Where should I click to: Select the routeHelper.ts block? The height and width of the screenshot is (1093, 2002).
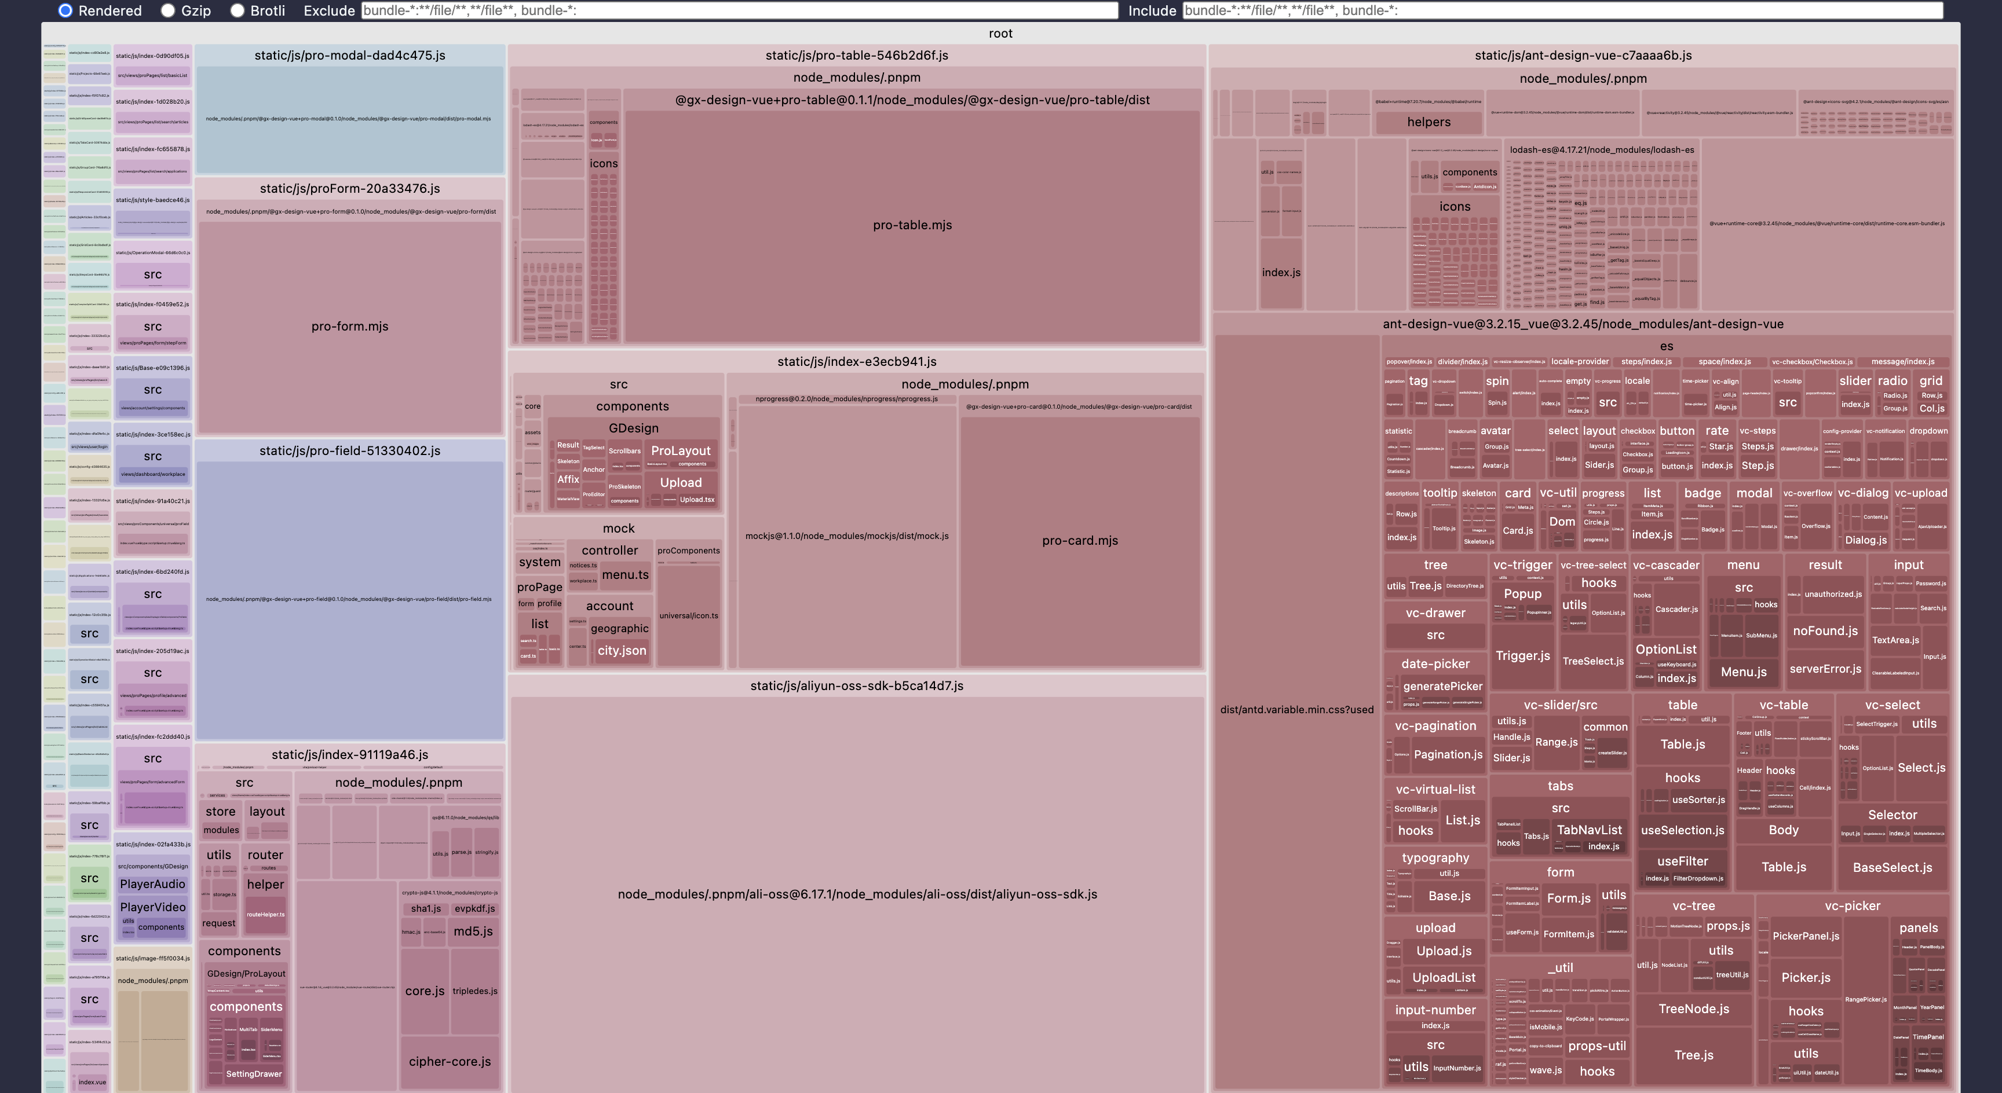(265, 915)
